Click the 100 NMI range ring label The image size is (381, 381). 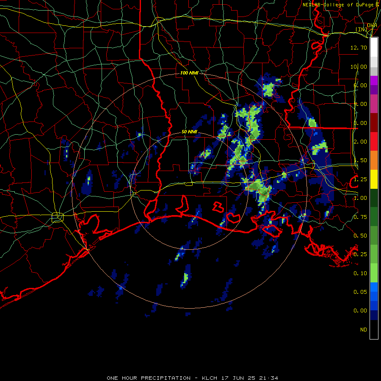[189, 73]
